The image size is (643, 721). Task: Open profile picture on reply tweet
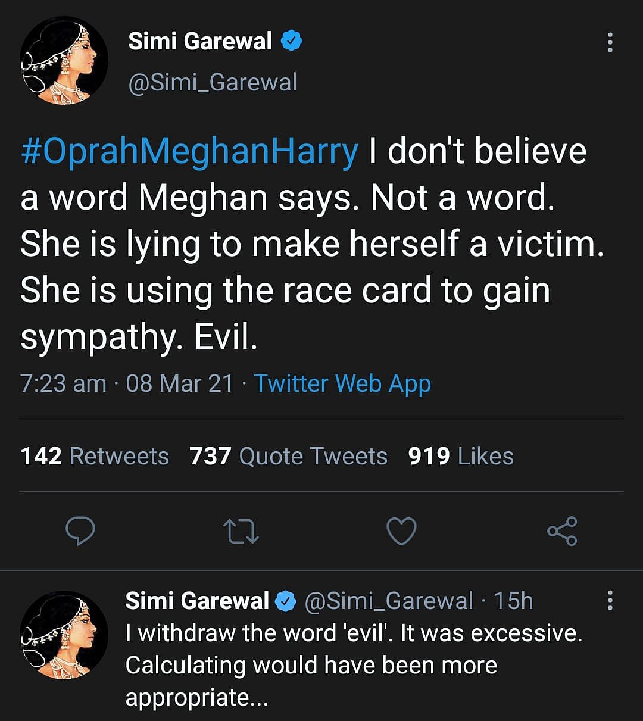tap(64, 635)
